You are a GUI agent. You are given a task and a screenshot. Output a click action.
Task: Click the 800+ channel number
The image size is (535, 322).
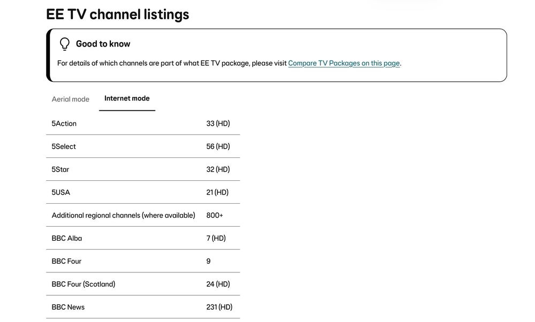pyautogui.click(x=215, y=216)
